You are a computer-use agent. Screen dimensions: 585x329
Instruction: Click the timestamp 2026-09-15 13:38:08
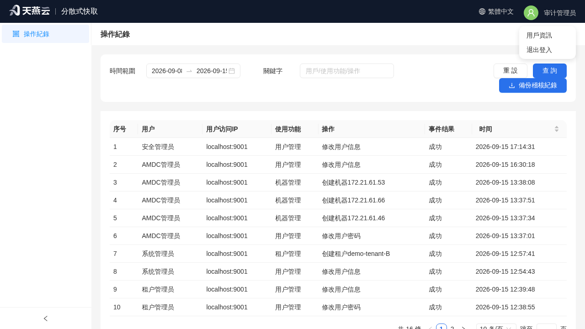click(x=505, y=182)
